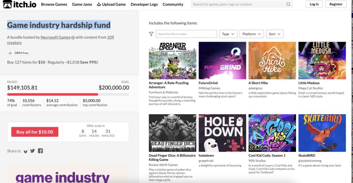
Task: Share the bundle on Bluesky
Action: point(26,151)
